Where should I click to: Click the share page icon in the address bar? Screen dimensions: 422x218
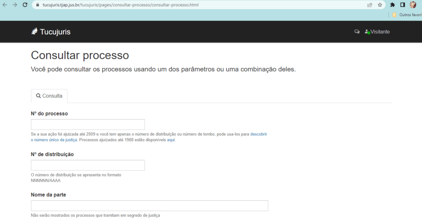pos(370,5)
